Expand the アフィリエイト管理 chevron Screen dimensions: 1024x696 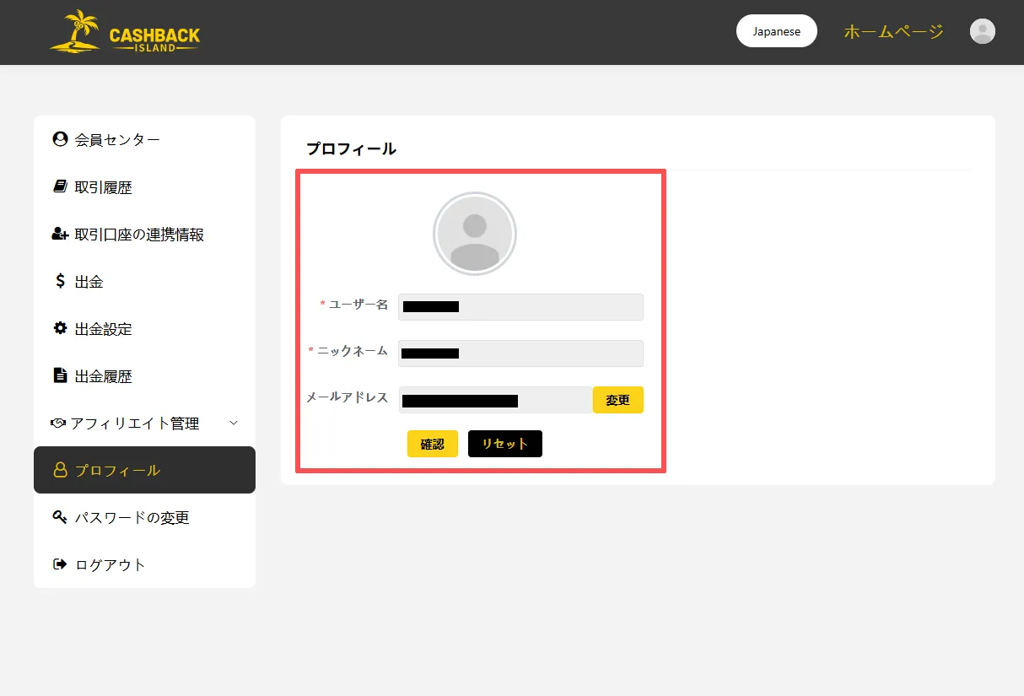(234, 423)
